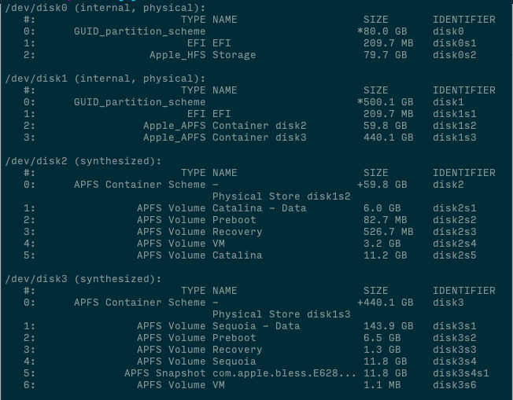The width and height of the screenshot is (513, 400).
Task: Click the 1.1 MB size value
Action: pyautogui.click(x=382, y=385)
